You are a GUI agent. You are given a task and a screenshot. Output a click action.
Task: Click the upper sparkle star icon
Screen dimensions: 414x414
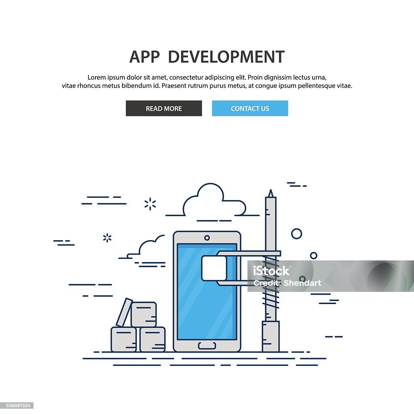point(150,204)
